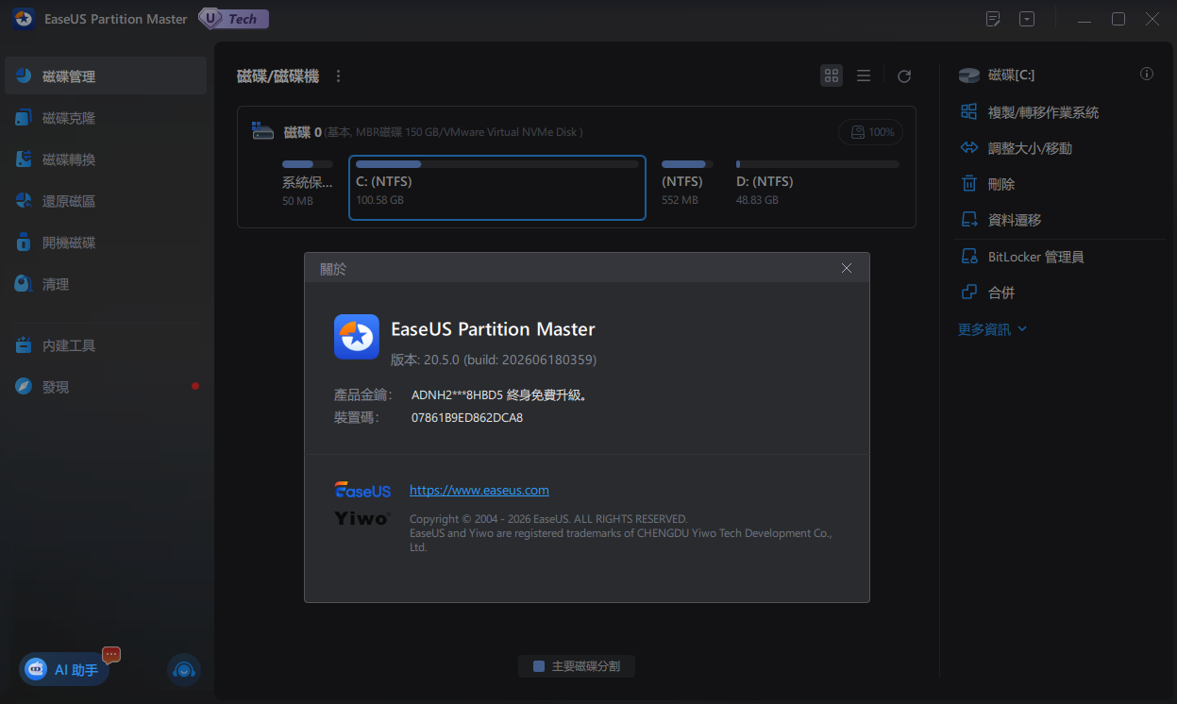The image size is (1177, 704).
Task: Choose 調整大小/移動 in right panel
Action: [1016, 148]
